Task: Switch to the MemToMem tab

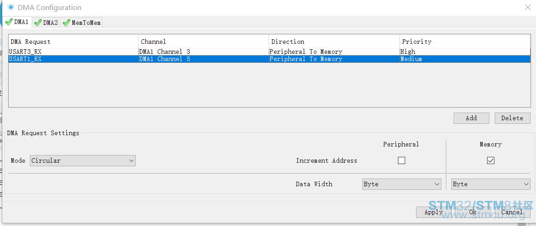Action: click(81, 23)
